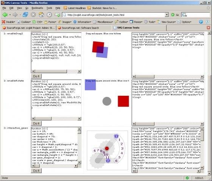Click vertical scrollbar thumb of gears SVG output

tap(202, 135)
